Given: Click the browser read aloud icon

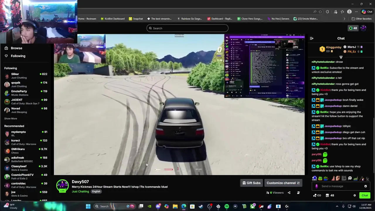Looking at the screenshot, I should point(315,12).
